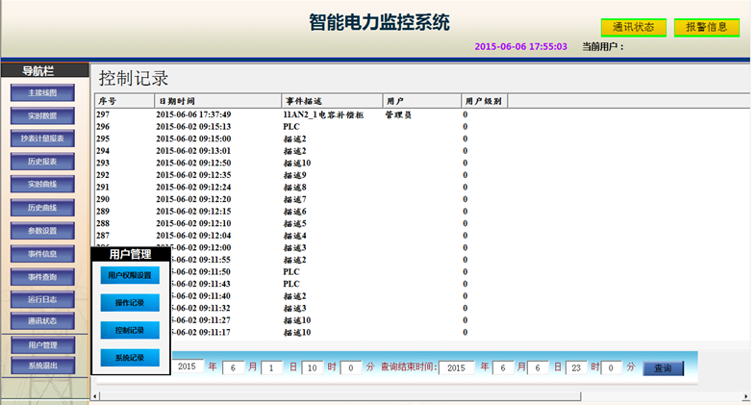This screenshot has width=756, height=405.
Task: Select 系统记录 in user management menu
Action: 130,358
